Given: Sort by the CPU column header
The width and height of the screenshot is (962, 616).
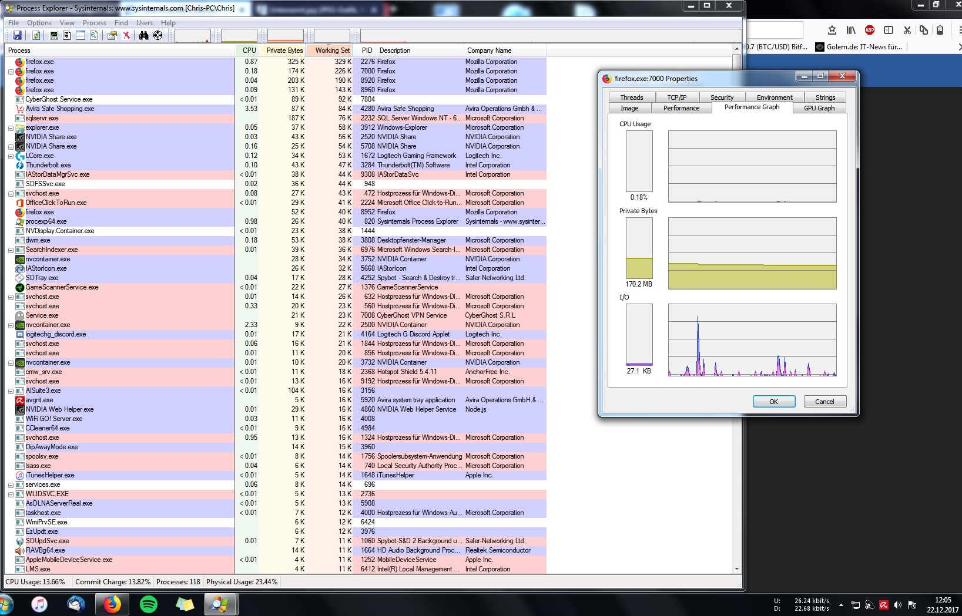Looking at the screenshot, I should (x=247, y=51).
